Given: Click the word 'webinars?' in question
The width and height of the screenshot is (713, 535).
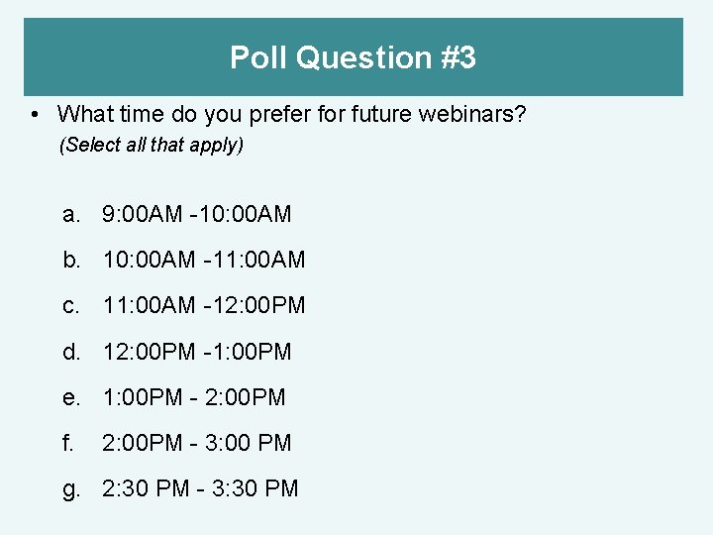Looking at the screenshot, I should 472,114.
